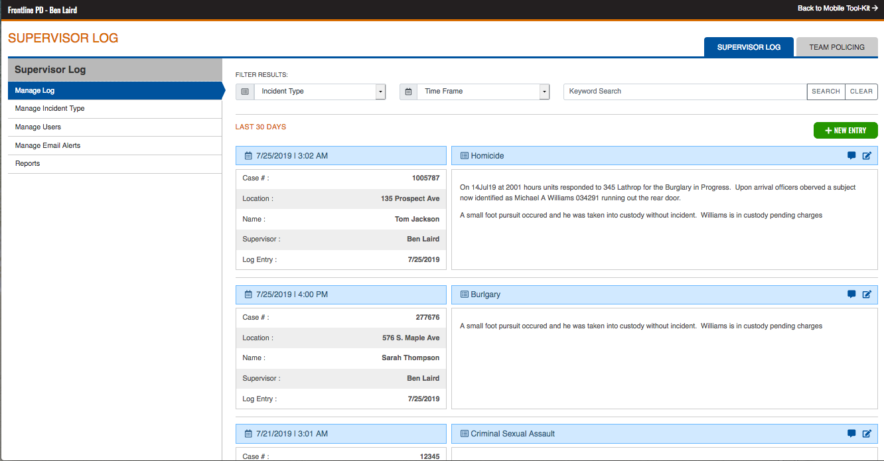The image size is (884, 461).
Task: Open comments on the Burglary entry
Action: [x=851, y=295]
